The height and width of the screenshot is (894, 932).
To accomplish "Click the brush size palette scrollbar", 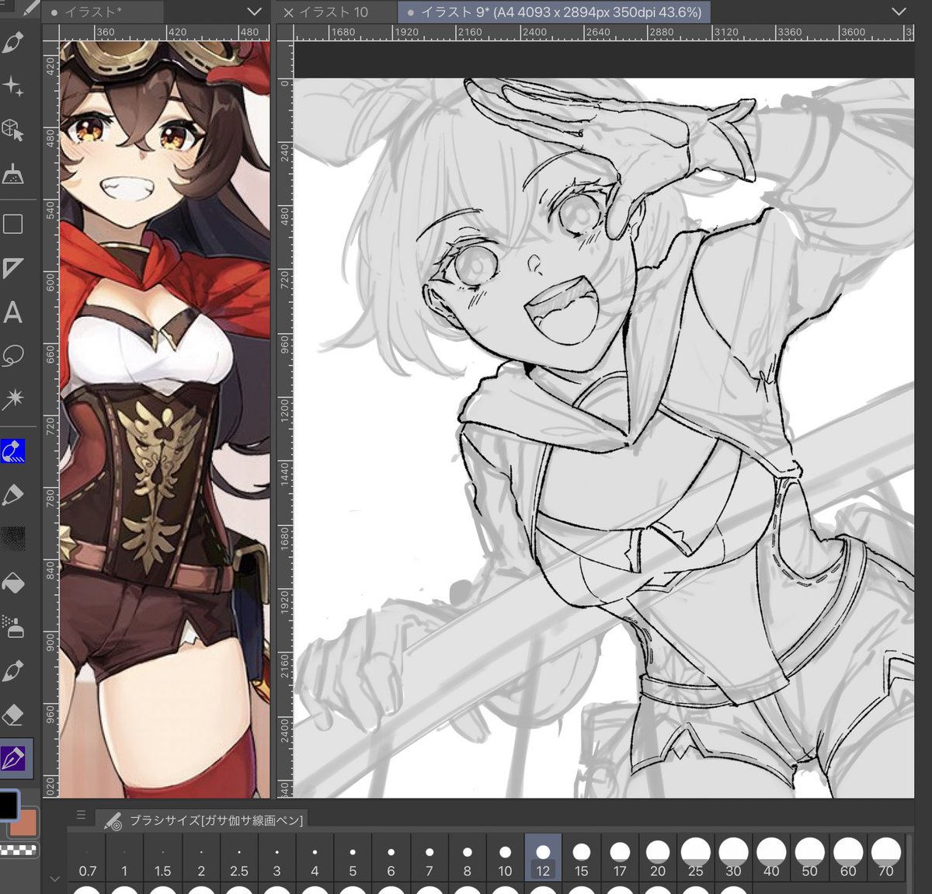I will 909,862.
